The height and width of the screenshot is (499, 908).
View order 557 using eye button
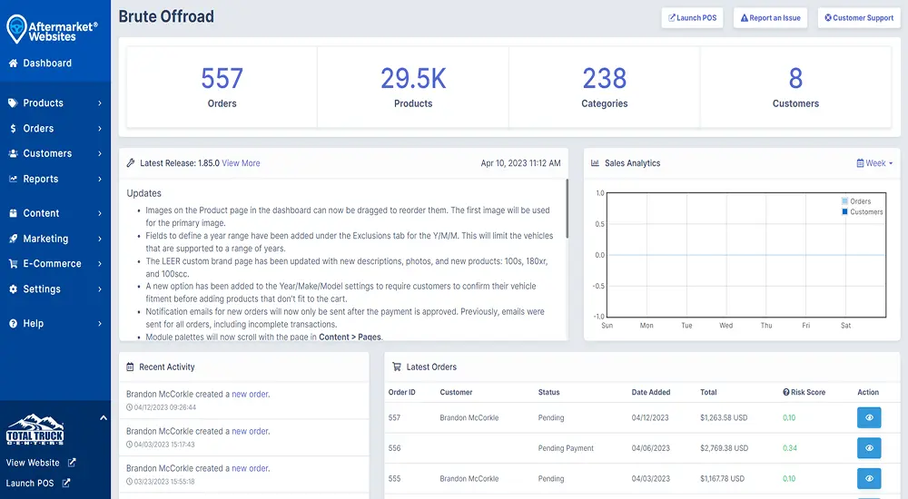(869, 418)
